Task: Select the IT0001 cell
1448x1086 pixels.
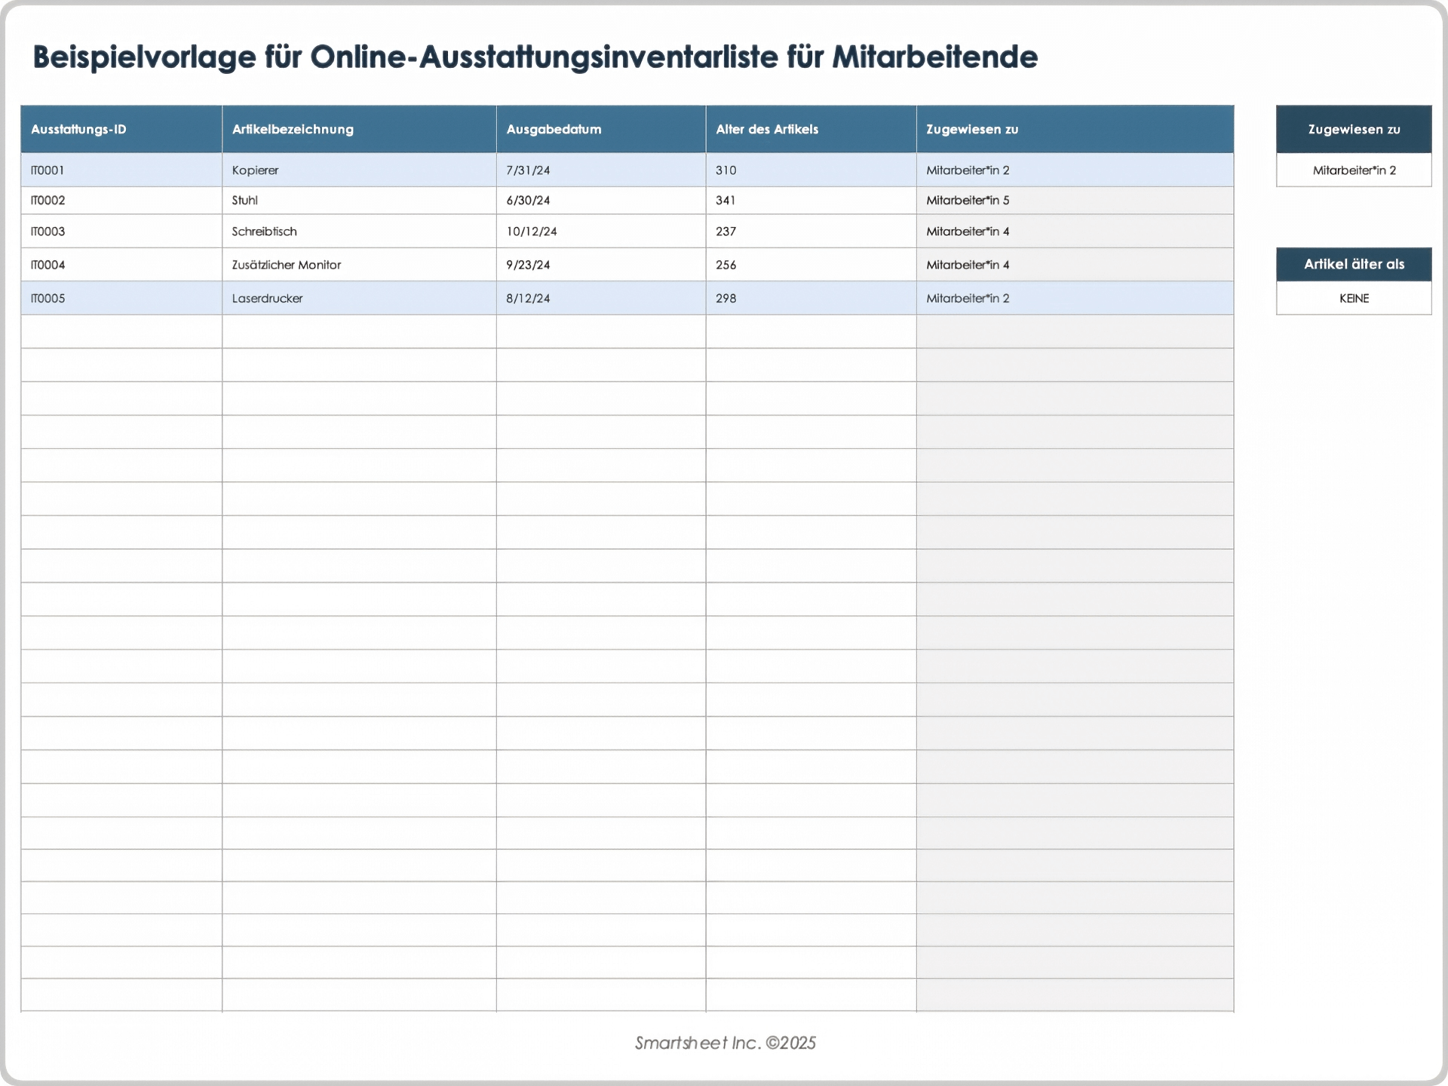Action: click(121, 170)
